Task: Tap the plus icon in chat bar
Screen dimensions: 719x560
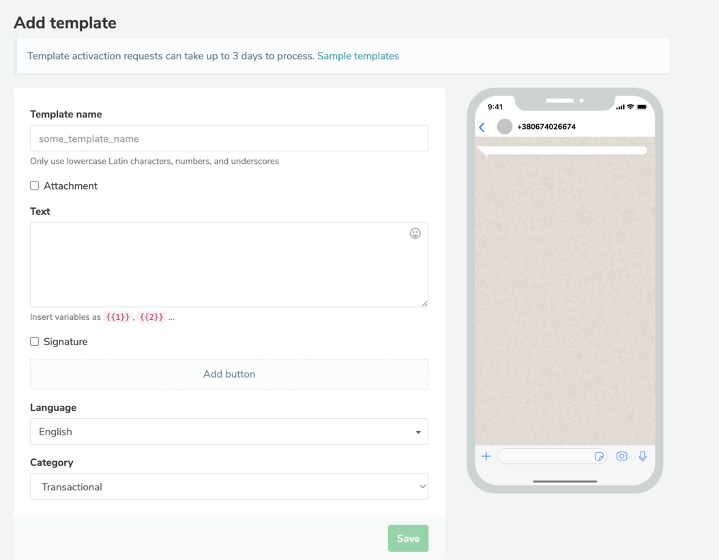Action: [486, 456]
